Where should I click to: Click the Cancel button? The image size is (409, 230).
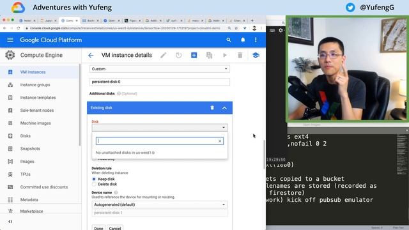(x=115, y=228)
